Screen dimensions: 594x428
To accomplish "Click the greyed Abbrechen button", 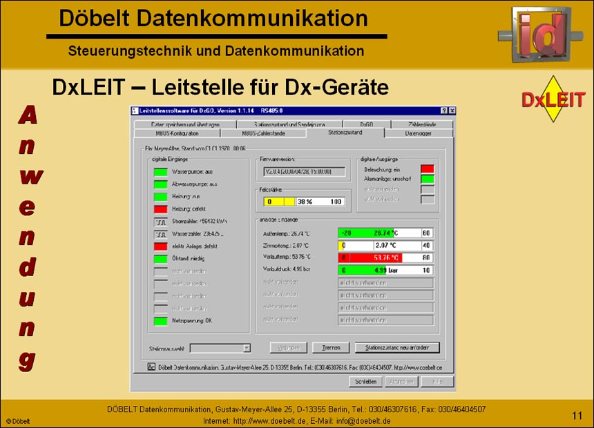I will pyautogui.click(x=401, y=382).
